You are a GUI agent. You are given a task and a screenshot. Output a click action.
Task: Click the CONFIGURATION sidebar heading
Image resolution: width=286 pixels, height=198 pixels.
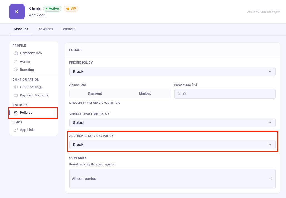point(26,80)
